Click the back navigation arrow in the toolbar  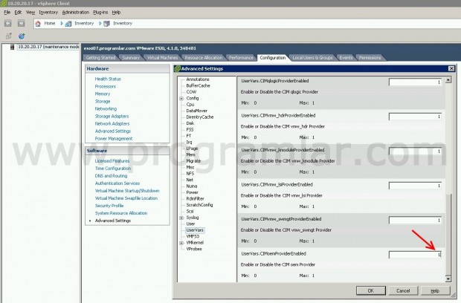8,24
